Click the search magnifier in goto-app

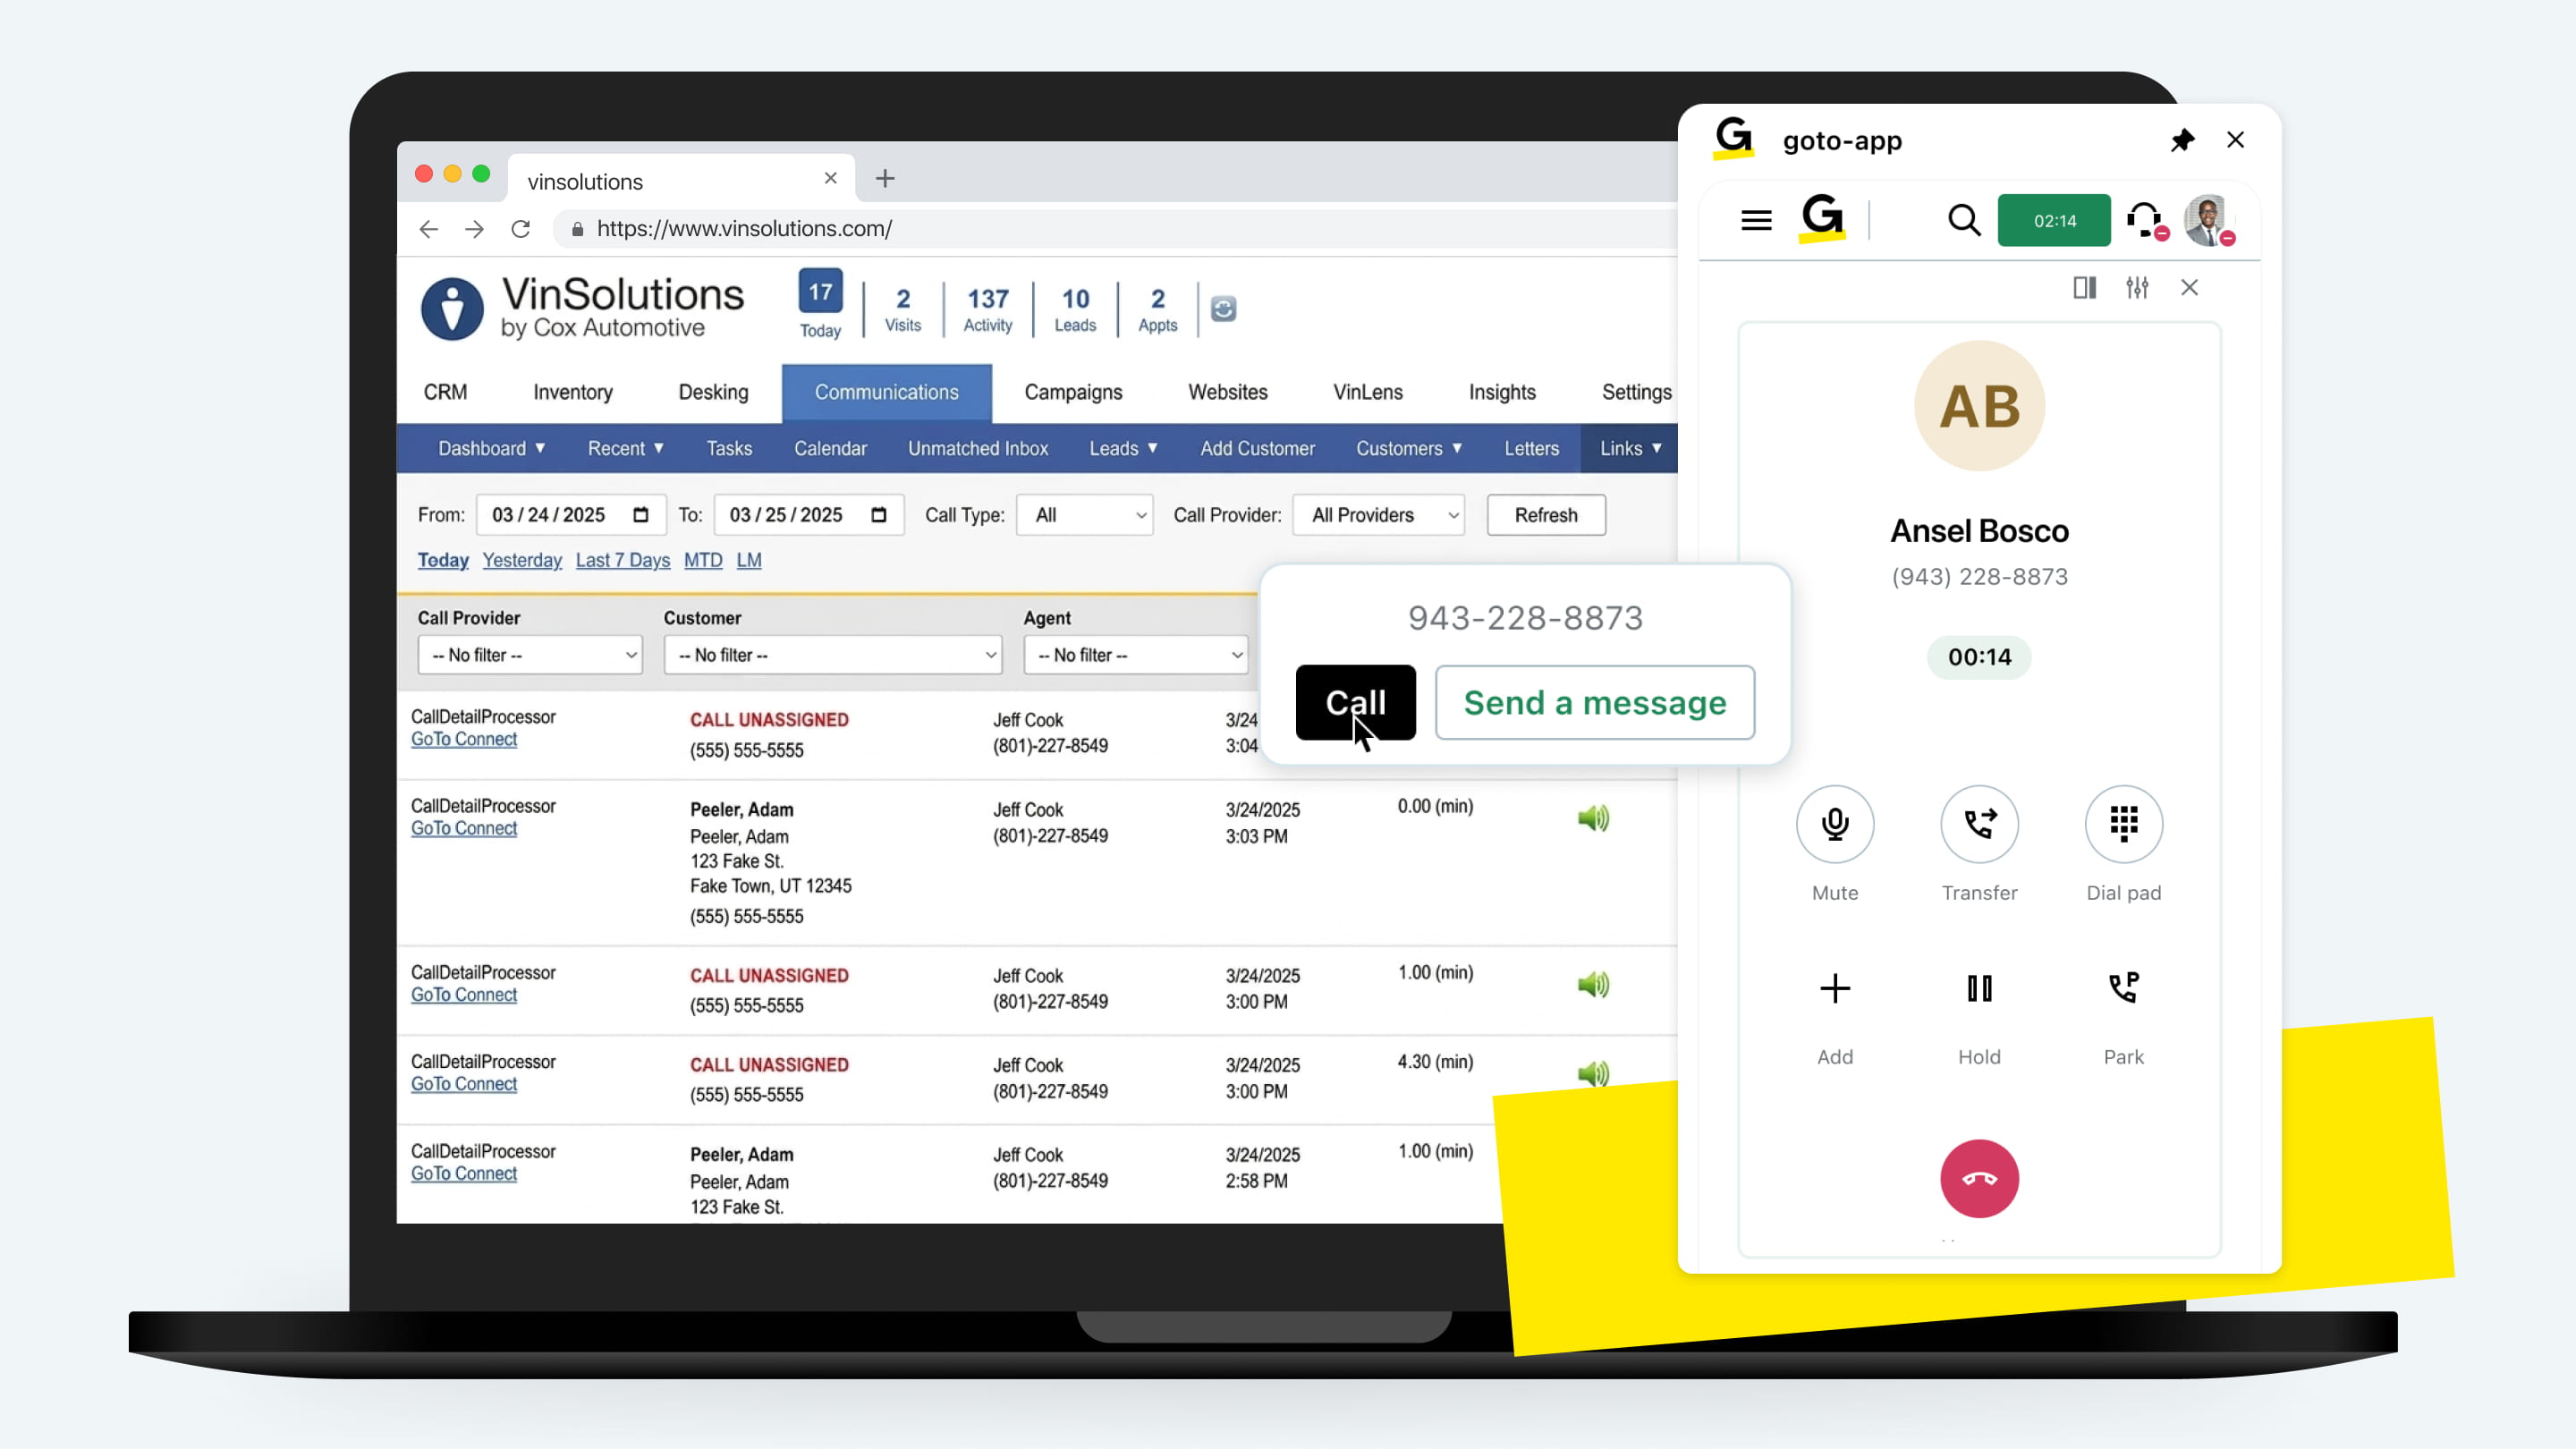pos(1964,220)
